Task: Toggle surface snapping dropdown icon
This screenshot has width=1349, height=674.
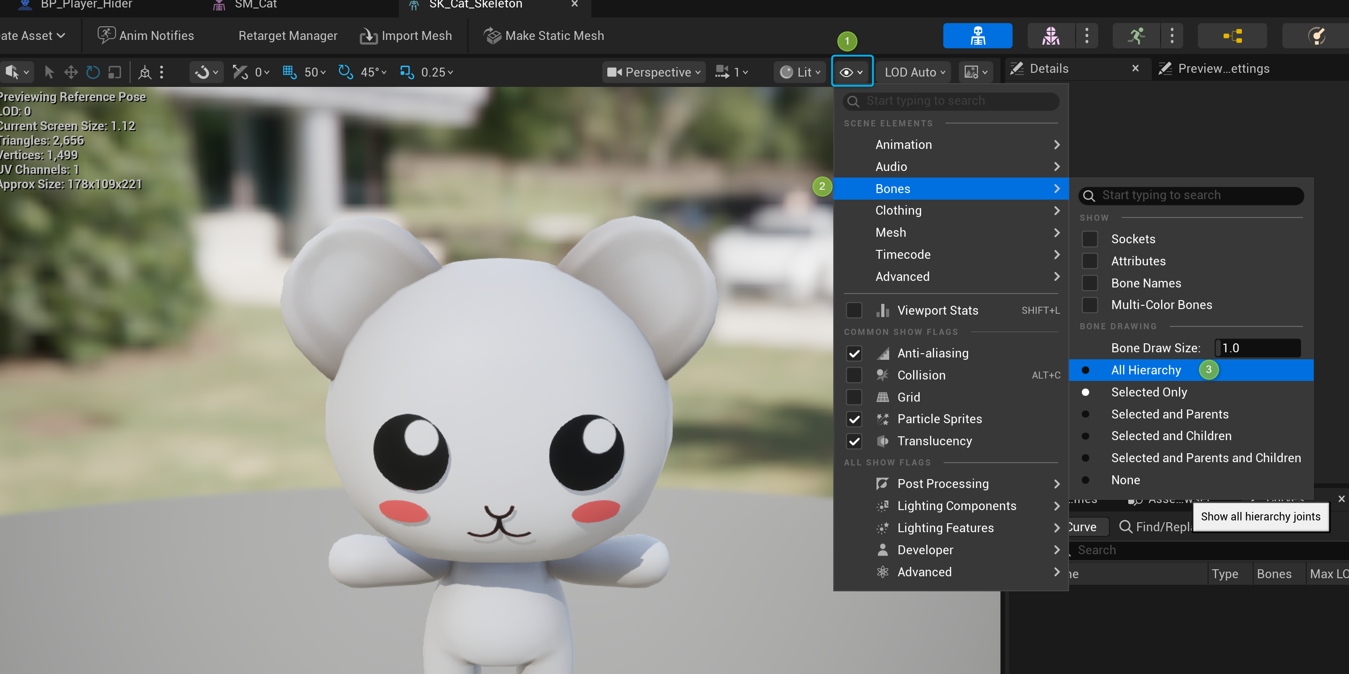Action: pos(206,72)
